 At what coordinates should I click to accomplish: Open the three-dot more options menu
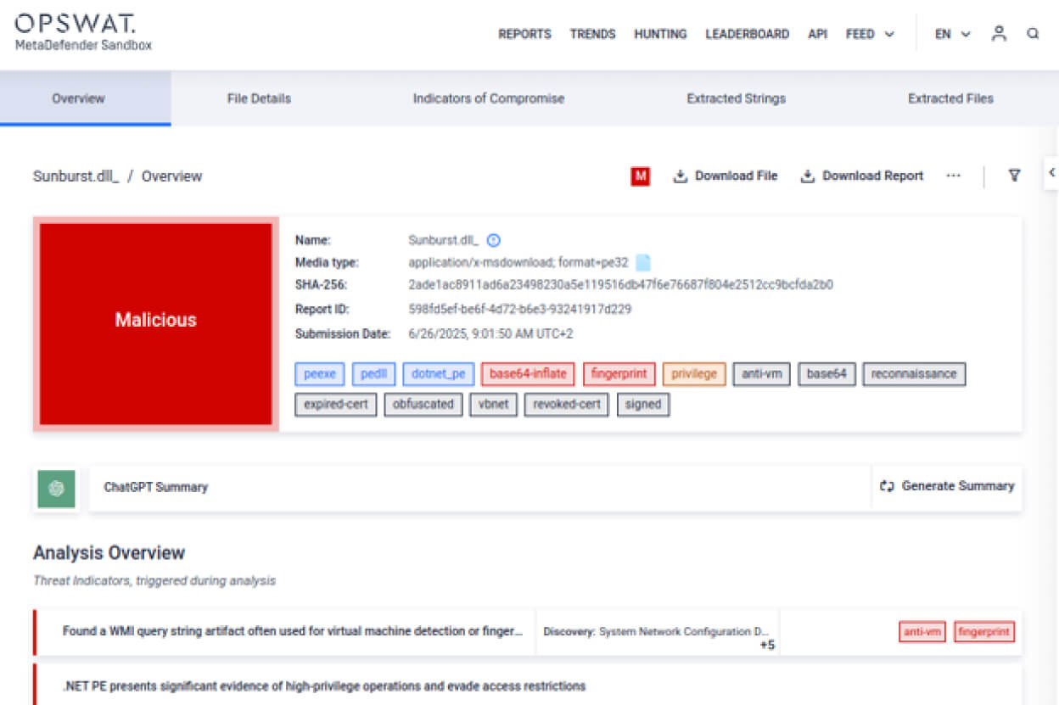pos(954,176)
